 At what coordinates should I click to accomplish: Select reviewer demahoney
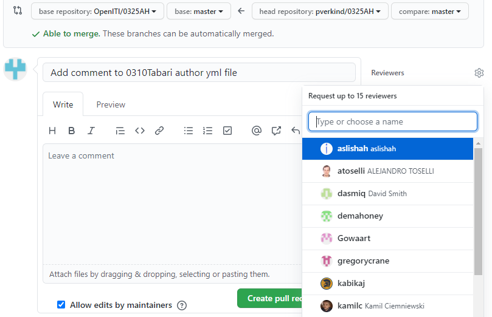pyautogui.click(x=387, y=216)
